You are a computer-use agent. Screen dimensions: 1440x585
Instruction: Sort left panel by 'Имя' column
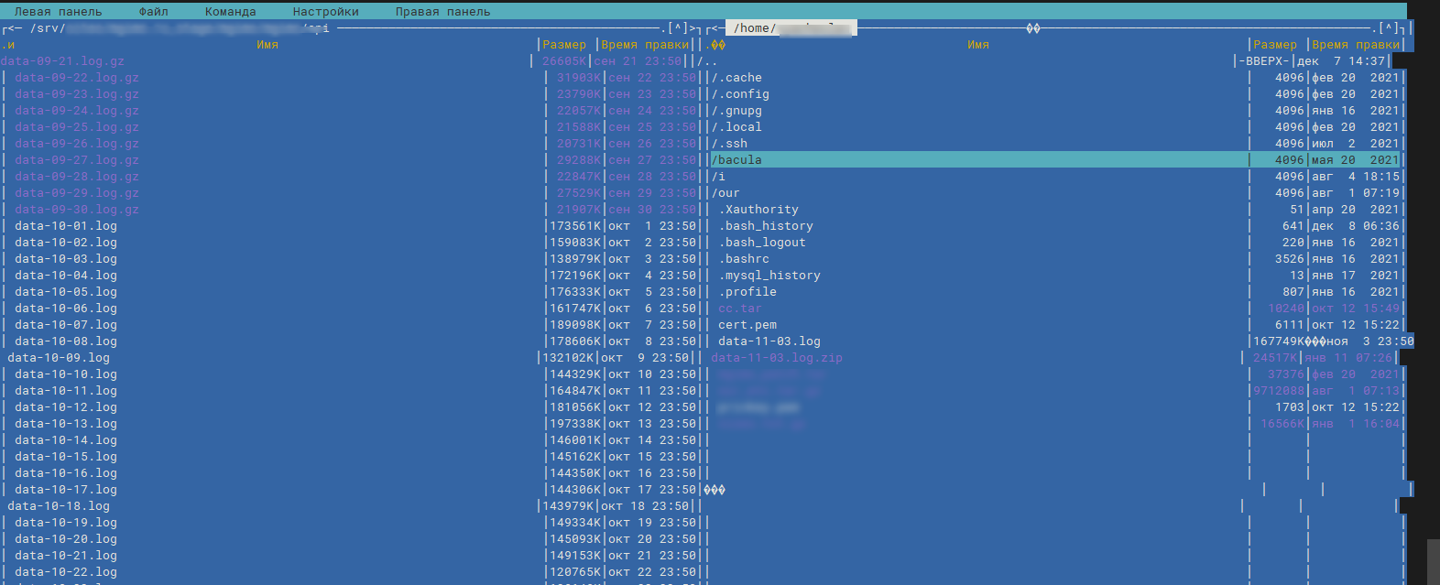[x=267, y=45]
